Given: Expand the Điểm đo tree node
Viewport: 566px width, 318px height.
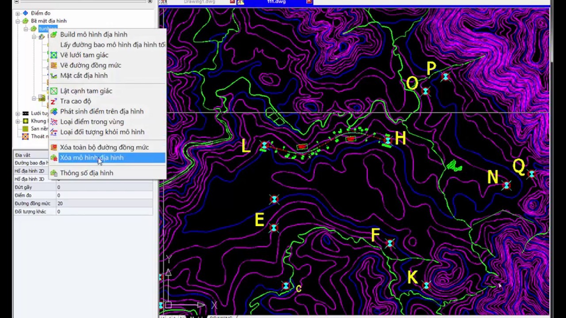Looking at the screenshot, I should pos(18,13).
